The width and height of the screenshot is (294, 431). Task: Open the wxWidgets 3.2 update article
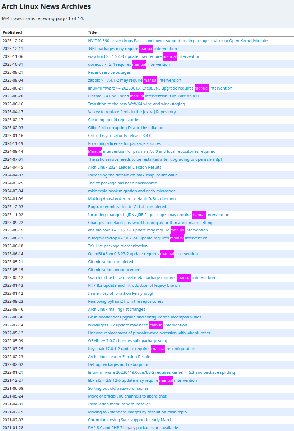pos(137,325)
